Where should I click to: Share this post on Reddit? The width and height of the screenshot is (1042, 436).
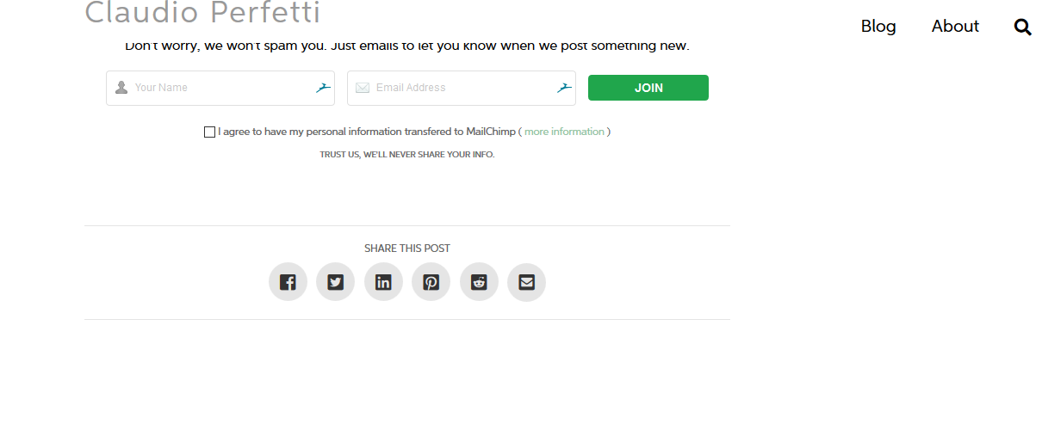pyautogui.click(x=479, y=282)
